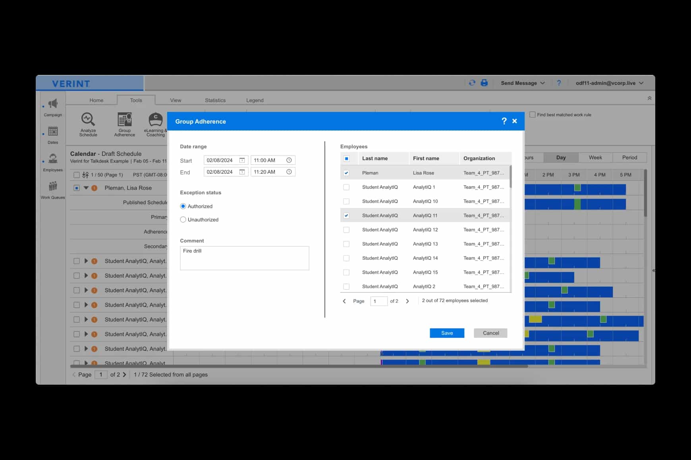Open the Analyze Schedule tool
This screenshot has width=691, height=460.
tap(88, 124)
